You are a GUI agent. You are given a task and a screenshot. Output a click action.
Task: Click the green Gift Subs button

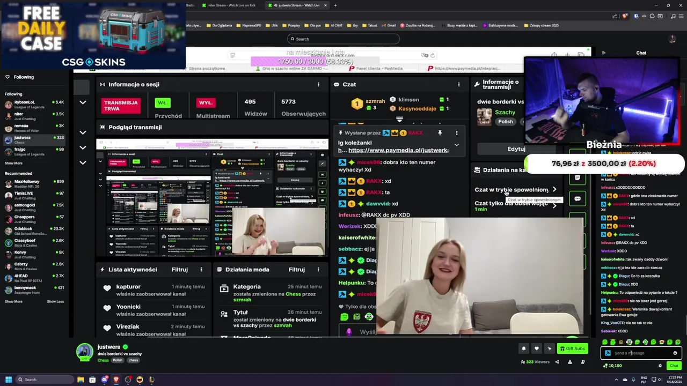point(573,348)
